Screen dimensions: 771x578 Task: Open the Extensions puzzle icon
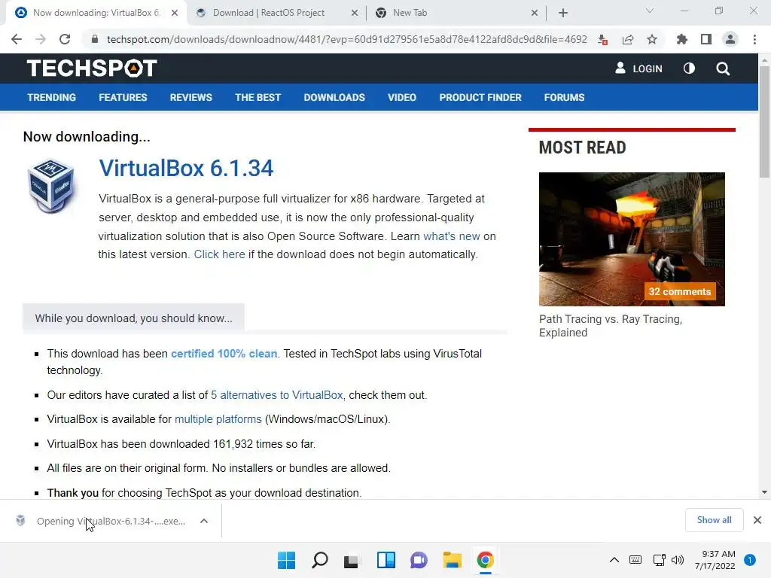pos(681,39)
